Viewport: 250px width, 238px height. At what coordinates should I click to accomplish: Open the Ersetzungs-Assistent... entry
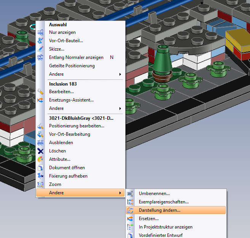tap(80, 100)
